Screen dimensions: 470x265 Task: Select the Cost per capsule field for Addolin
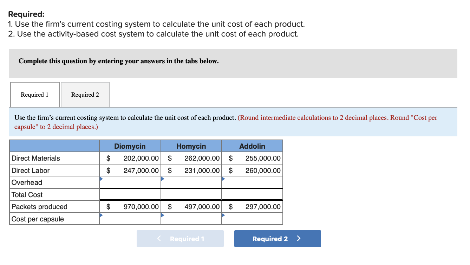tap(252, 219)
